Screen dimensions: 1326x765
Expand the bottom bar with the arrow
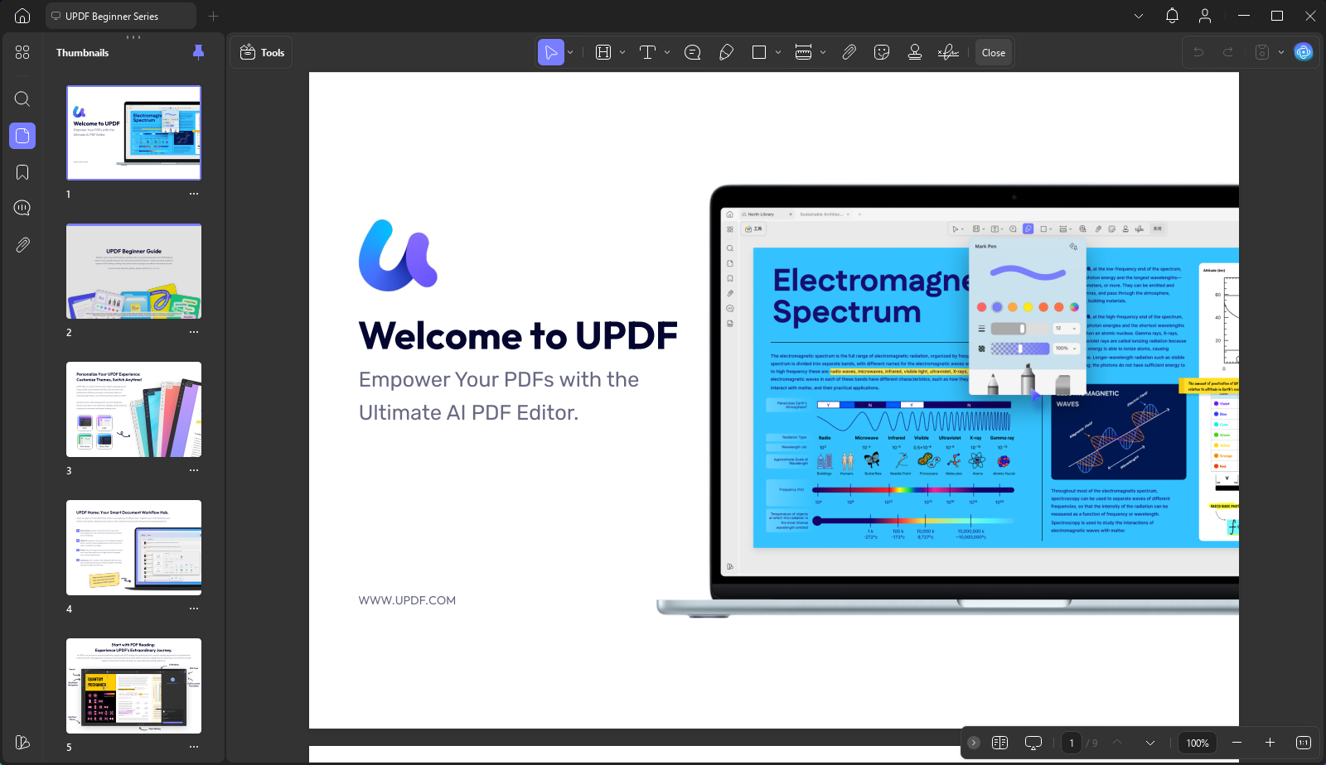pyautogui.click(x=974, y=743)
